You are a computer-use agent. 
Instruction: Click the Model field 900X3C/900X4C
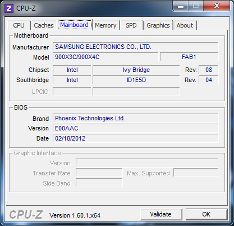pyautogui.click(x=105, y=57)
